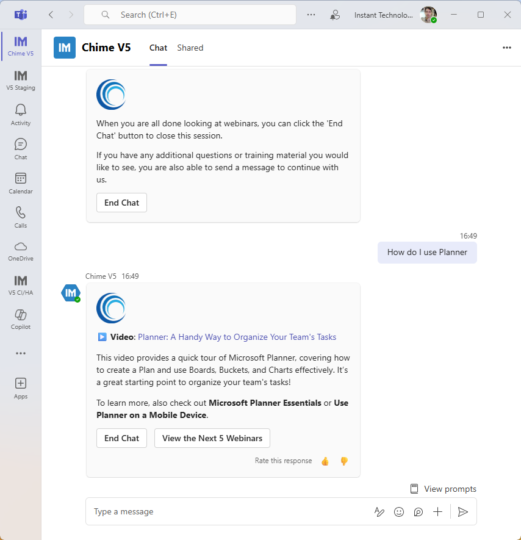Go forward with the forward arrow
This screenshot has height=540, width=521.
pyautogui.click(x=71, y=15)
